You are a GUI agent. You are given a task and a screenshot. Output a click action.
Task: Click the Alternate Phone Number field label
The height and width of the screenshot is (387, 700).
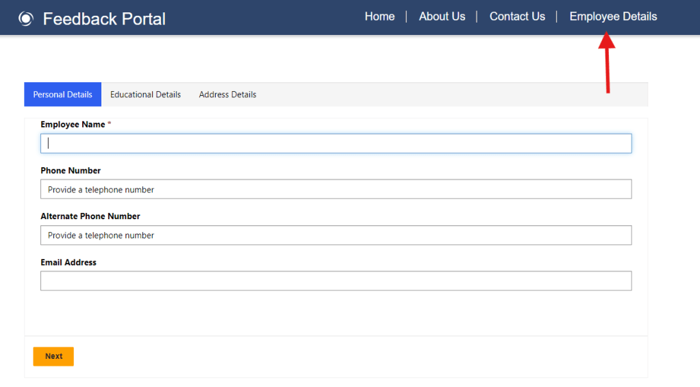(x=90, y=216)
